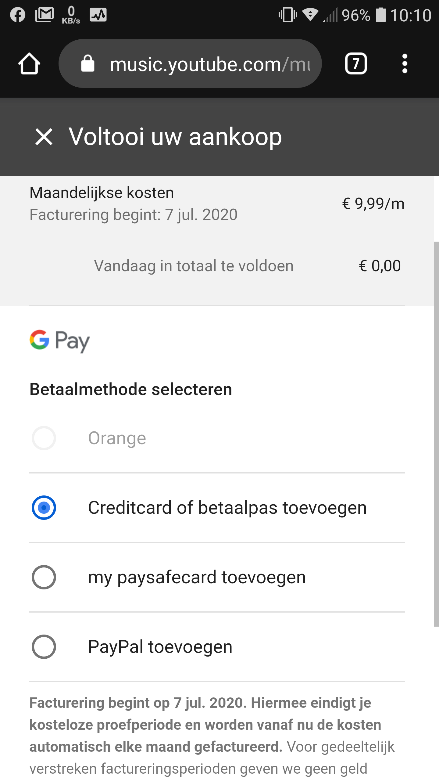This screenshot has width=439, height=781.
Task: Tap the Facebook notification icon
Action: coord(18,15)
